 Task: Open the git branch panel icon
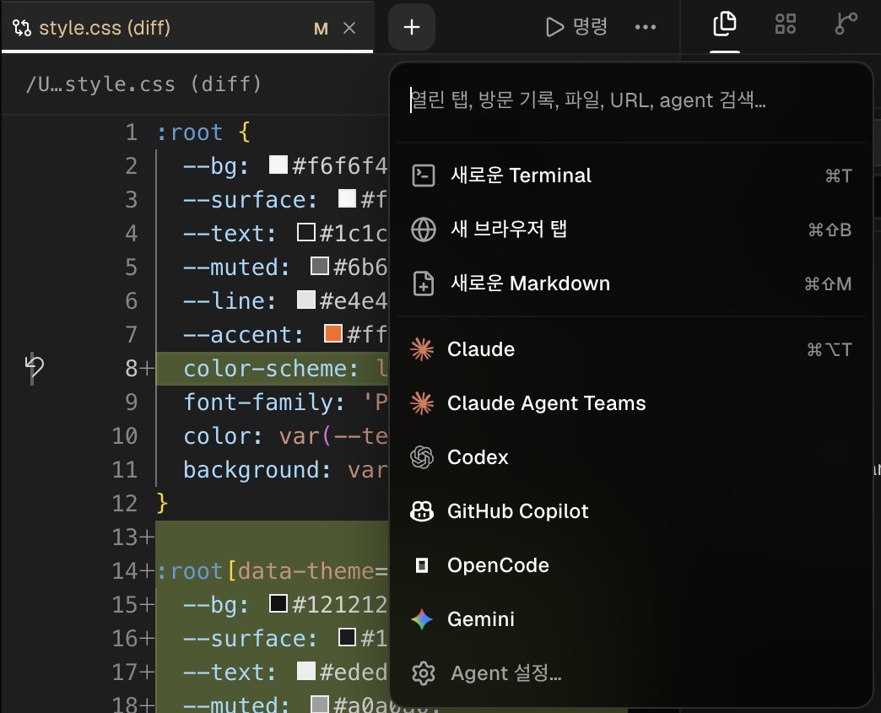click(846, 24)
